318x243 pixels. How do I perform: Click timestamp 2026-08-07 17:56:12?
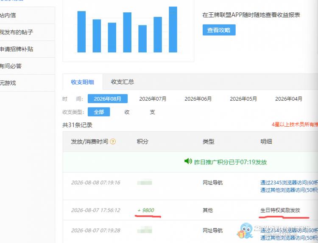click(x=96, y=210)
